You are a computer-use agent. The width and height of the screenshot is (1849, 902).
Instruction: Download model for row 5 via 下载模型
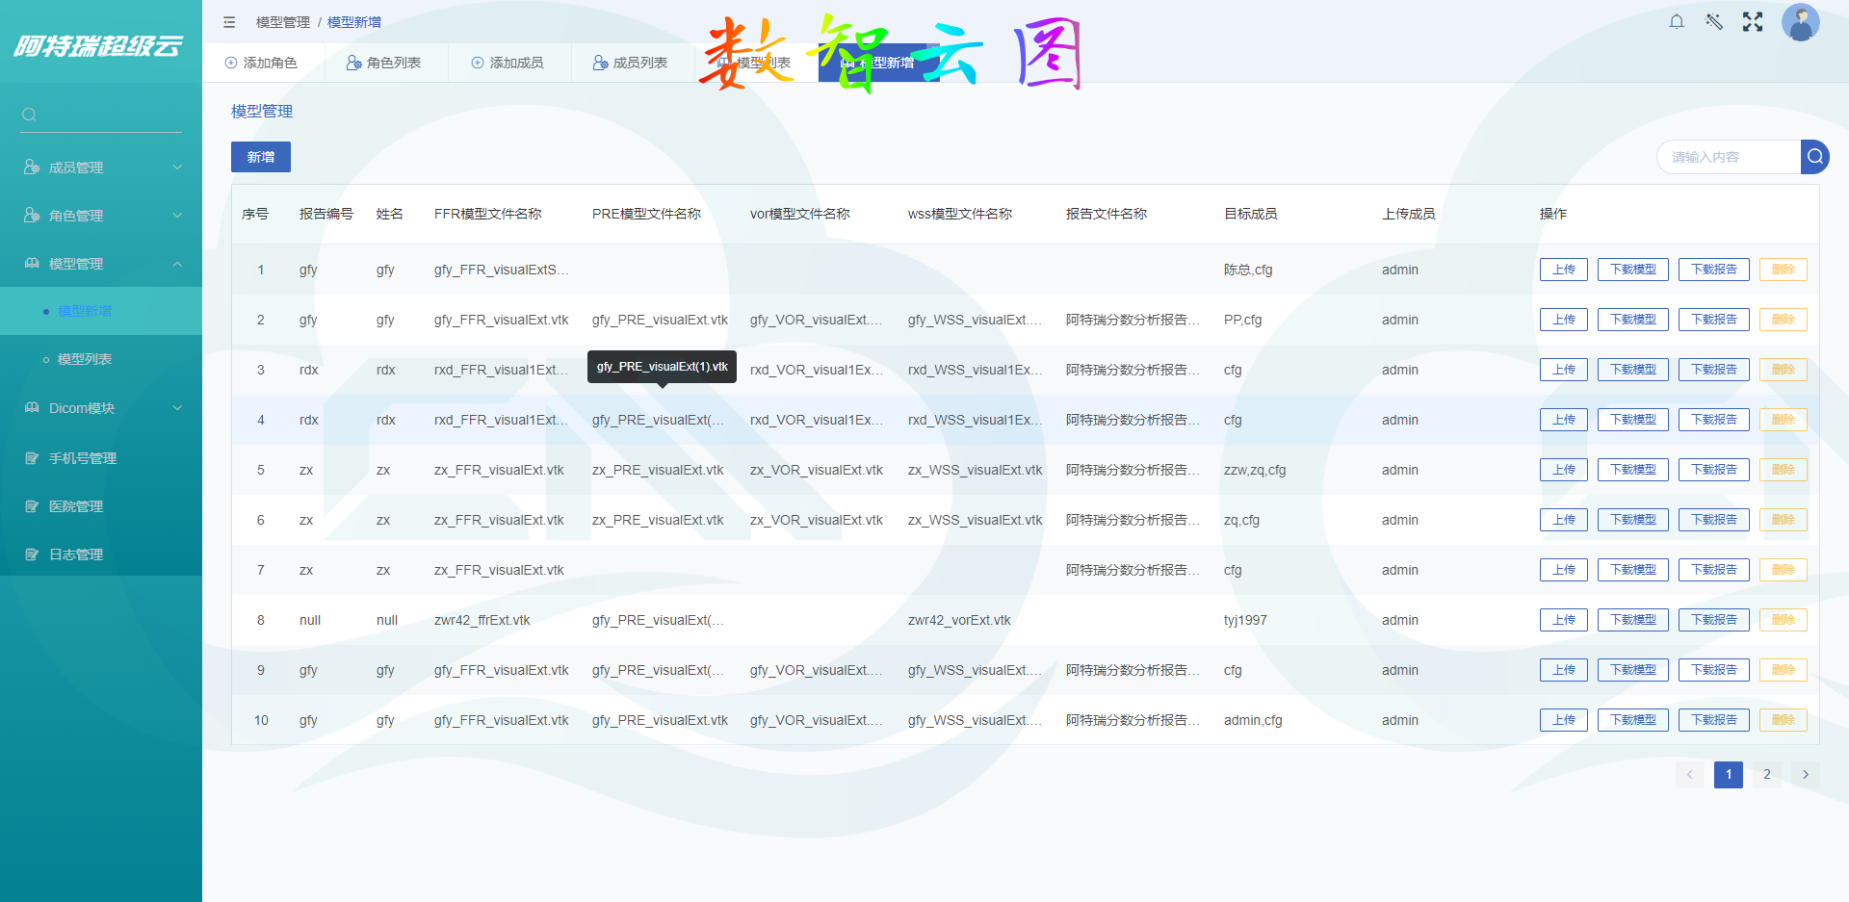tap(1632, 470)
